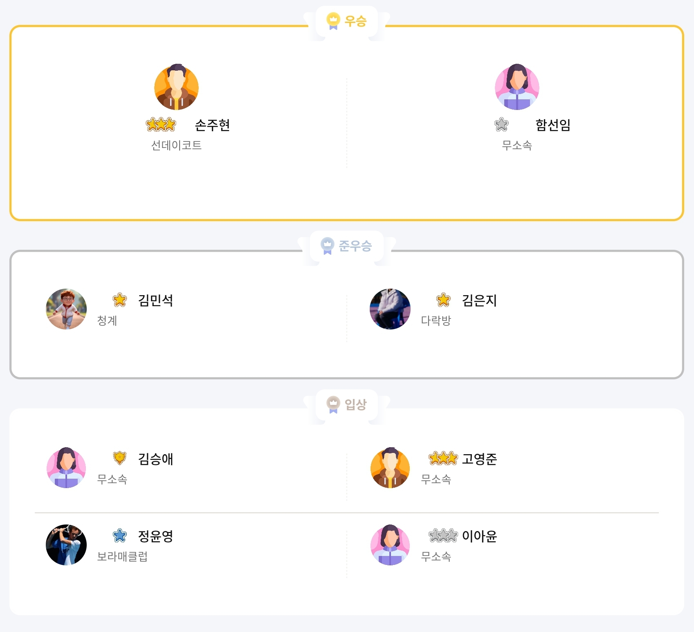Click the 우승 winner section label

(355, 21)
